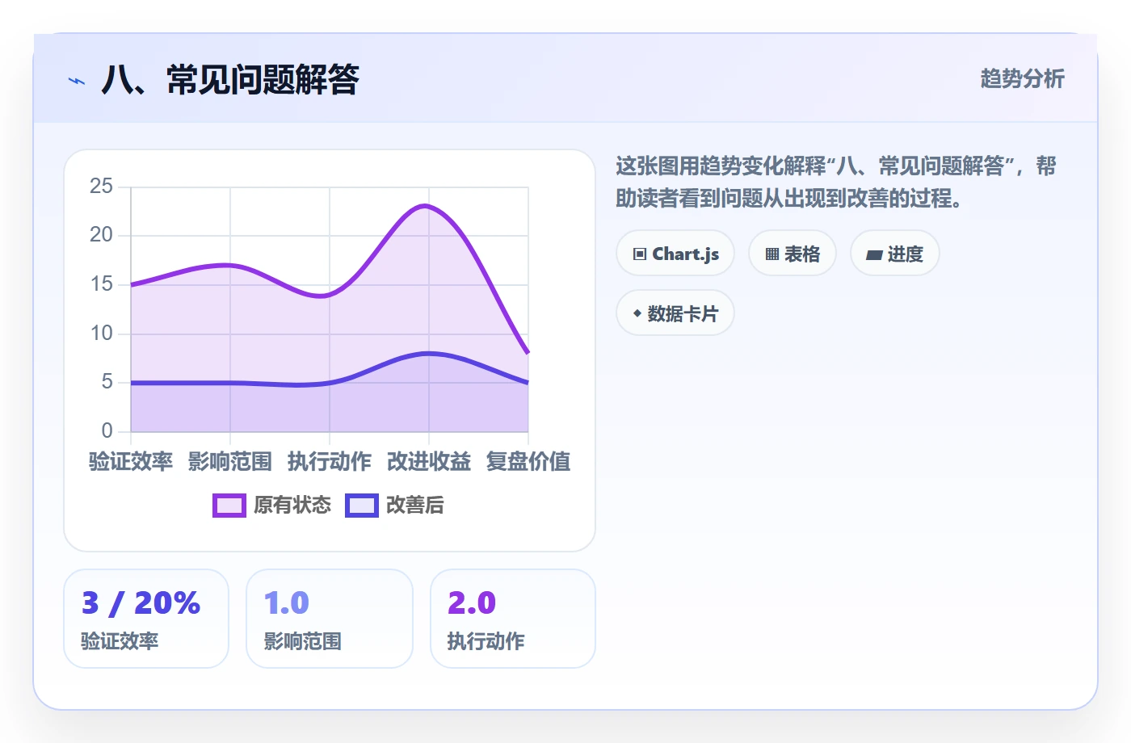Open the 2.0 执行动作 data card
The width and height of the screenshot is (1131, 743).
[513, 619]
